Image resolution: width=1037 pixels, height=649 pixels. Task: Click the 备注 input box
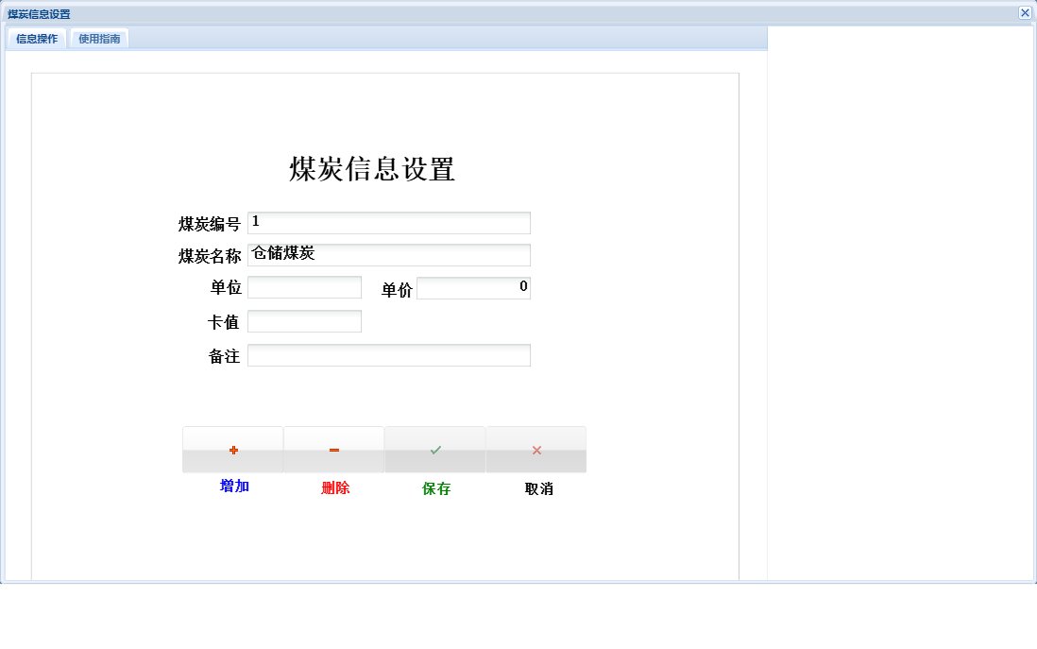(388, 354)
